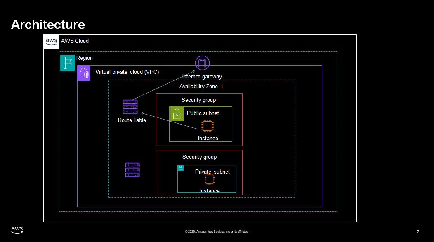Viewport: 434px width, 242px height.
Task: Select the Public subnet instance chip icon
Action: pyautogui.click(x=208, y=126)
